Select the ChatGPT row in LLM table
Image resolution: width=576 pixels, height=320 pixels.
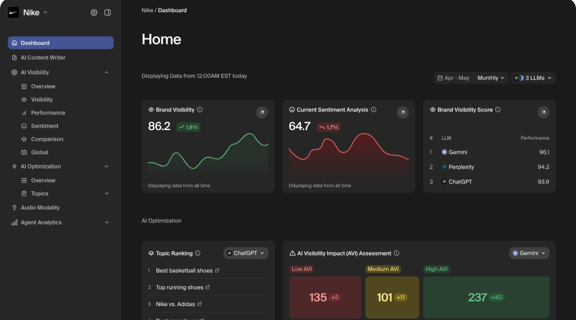(x=489, y=181)
